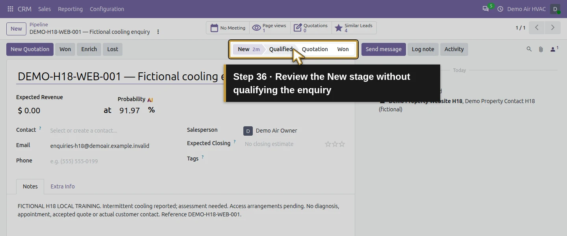
Task: Click the Contact help question mark
Action: pos(40,128)
